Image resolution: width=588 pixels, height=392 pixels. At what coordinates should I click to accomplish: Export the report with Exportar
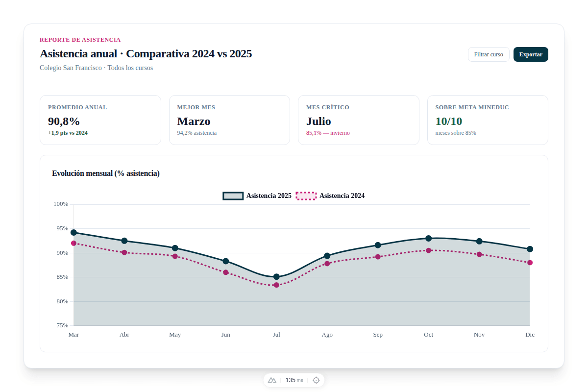point(531,54)
